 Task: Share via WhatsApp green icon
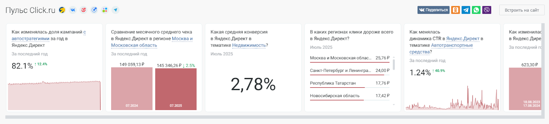click(476, 10)
